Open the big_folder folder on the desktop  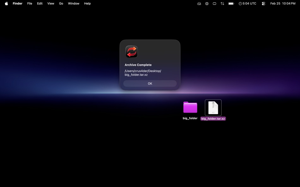pos(190,108)
